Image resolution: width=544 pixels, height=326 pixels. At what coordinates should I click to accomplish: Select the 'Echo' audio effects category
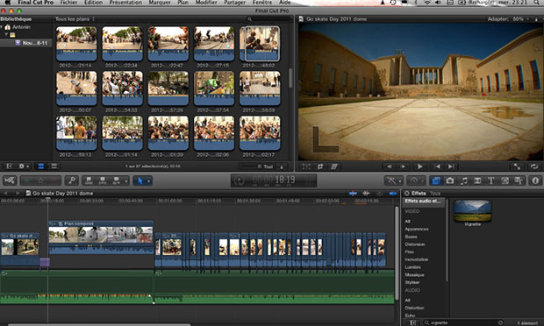[410, 315]
